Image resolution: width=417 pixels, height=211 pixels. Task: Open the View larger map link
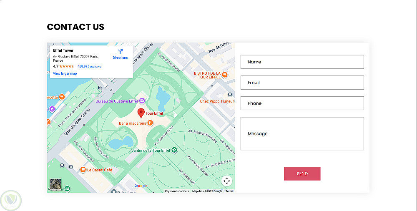point(65,73)
